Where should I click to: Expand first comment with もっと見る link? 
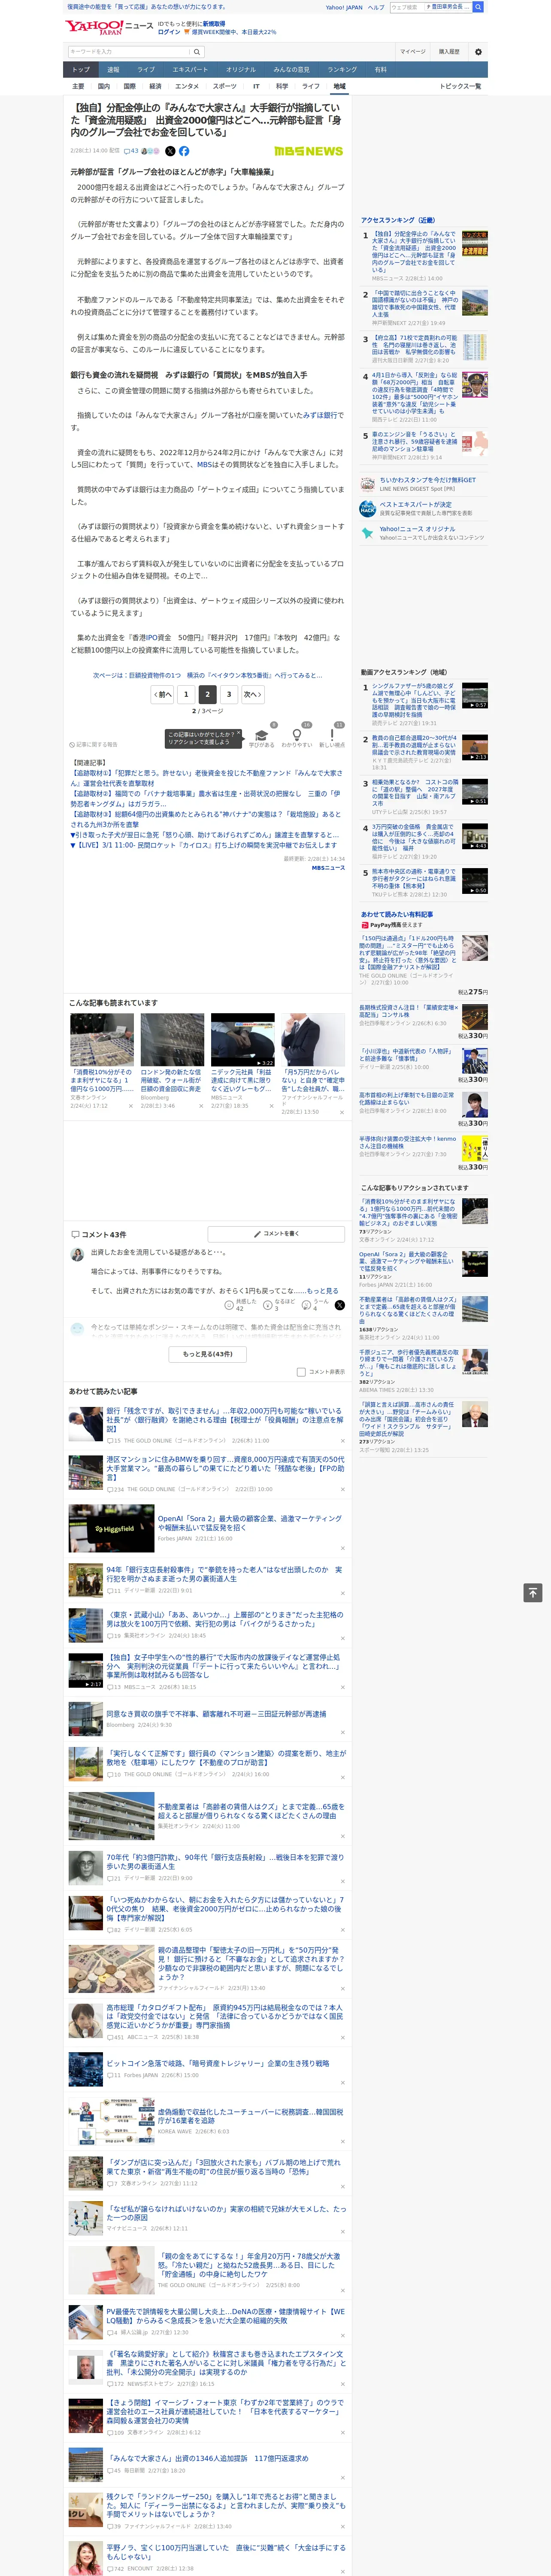322,1291
